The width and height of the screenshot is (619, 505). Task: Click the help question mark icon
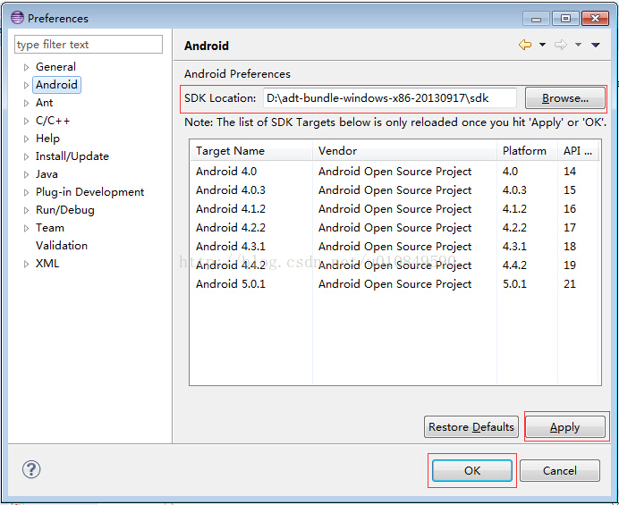point(31,469)
